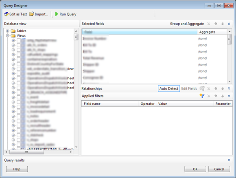Screen dimensions: 236x178
Task: Move selected field up arrow
Action: (x=216, y=24)
